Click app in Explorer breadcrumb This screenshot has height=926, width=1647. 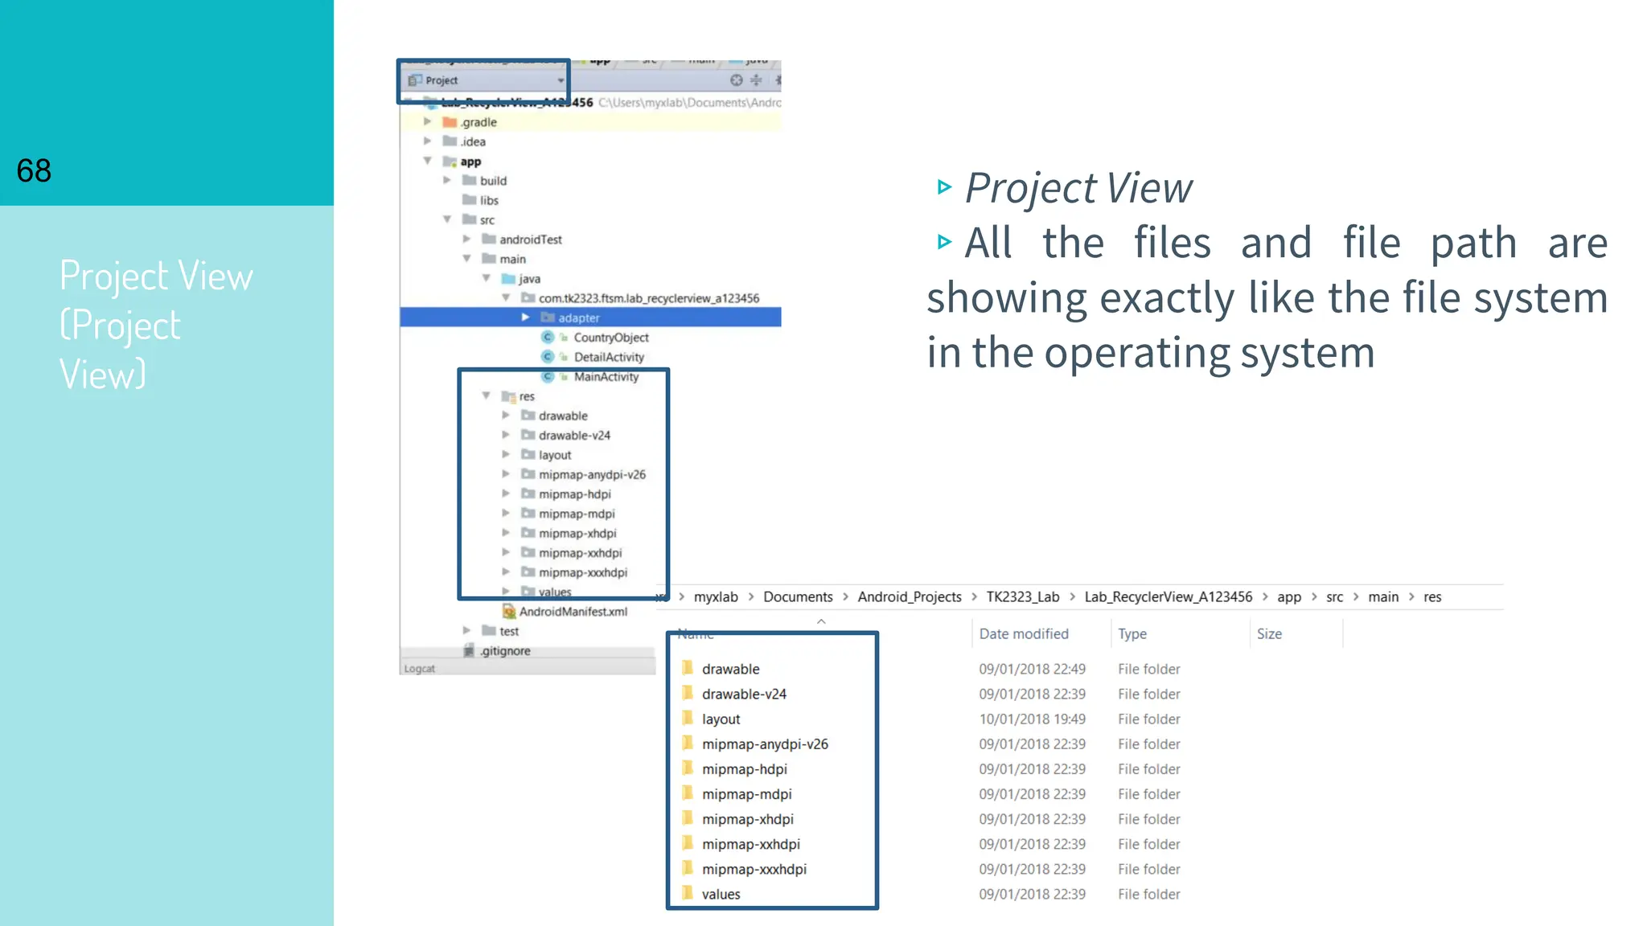1289,597
